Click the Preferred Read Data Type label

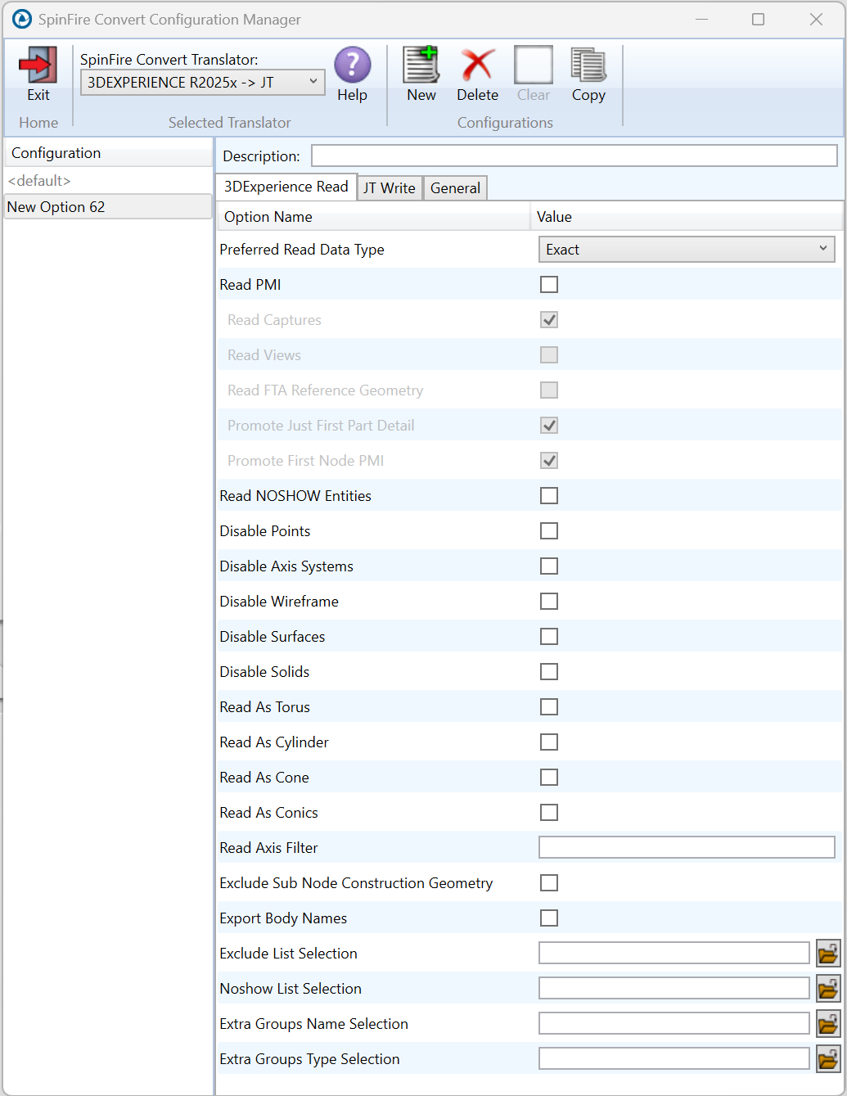(302, 250)
